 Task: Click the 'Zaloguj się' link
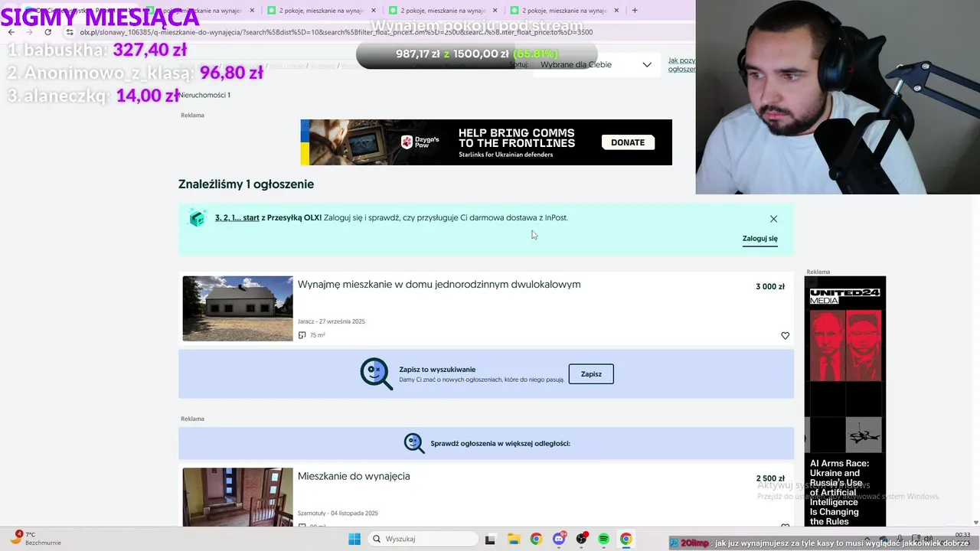[759, 239]
